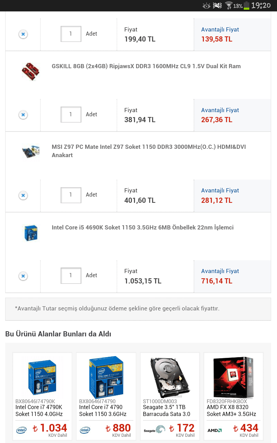Screen dimensions: 277x443
Task: View recommended Intel Core i7 4790K image
Action: coord(42,377)
